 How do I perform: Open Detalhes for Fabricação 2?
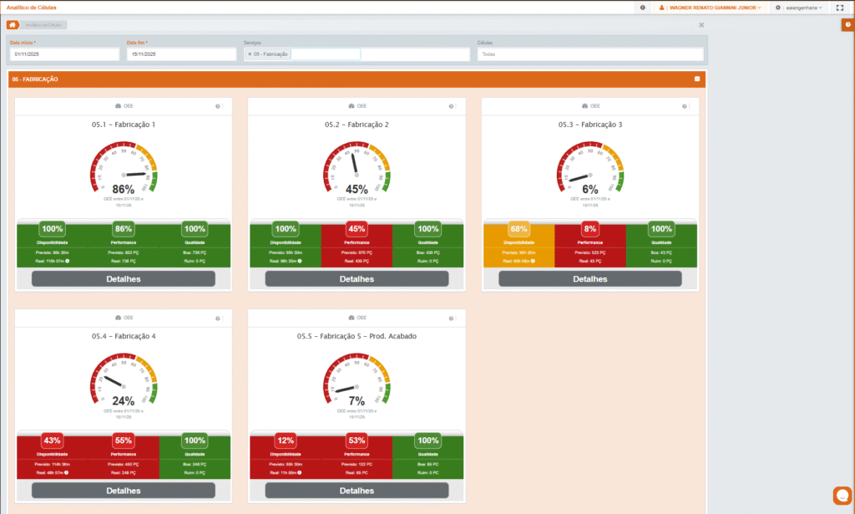pyautogui.click(x=357, y=279)
